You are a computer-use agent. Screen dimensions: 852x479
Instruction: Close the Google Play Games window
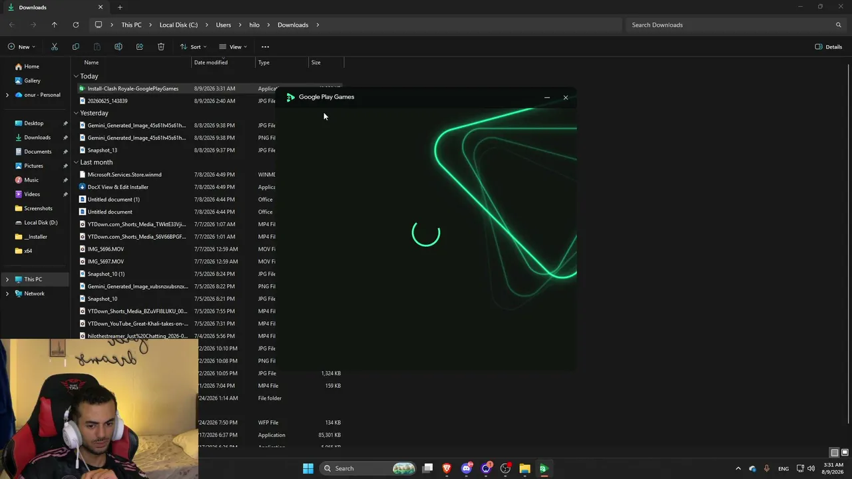pyautogui.click(x=566, y=98)
